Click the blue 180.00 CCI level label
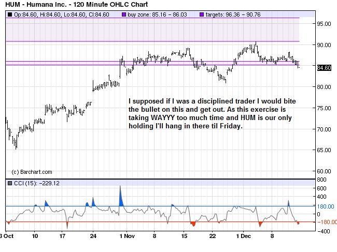 [326, 206]
